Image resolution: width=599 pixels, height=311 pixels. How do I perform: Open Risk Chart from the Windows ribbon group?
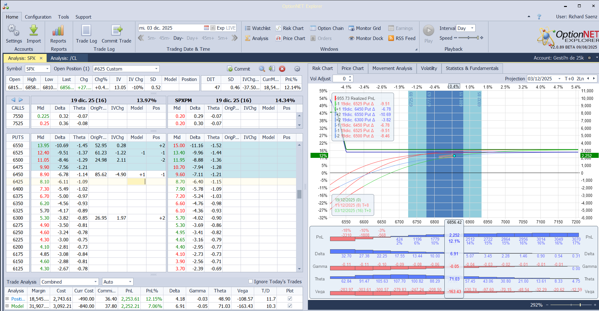tap(290, 28)
